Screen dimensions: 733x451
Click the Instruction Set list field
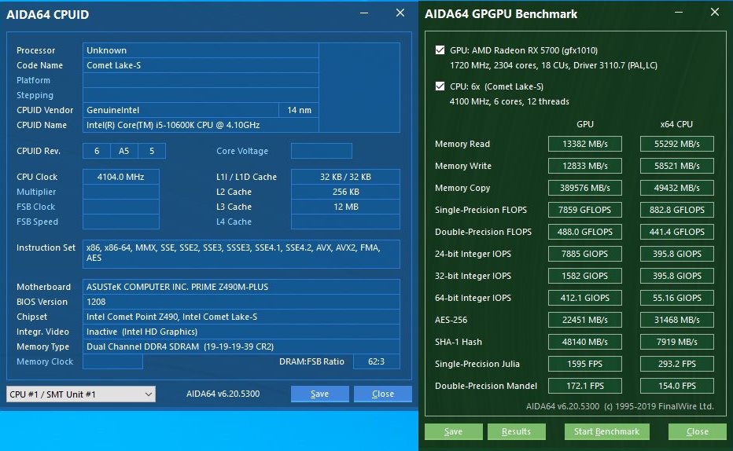tap(241, 254)
